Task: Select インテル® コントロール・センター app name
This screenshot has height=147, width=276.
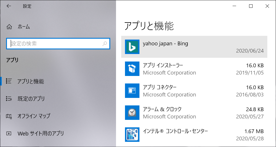Action: [176, 131]
